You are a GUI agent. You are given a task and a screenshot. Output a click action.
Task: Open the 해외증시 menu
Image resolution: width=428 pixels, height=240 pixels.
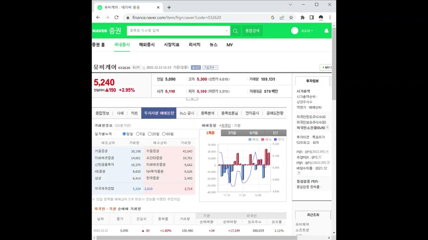coord(147,45)
